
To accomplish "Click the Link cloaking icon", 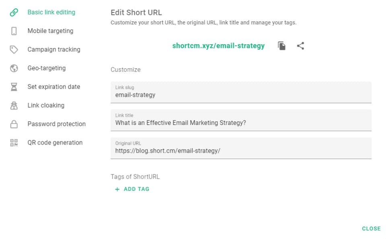I will pos(14,106).
